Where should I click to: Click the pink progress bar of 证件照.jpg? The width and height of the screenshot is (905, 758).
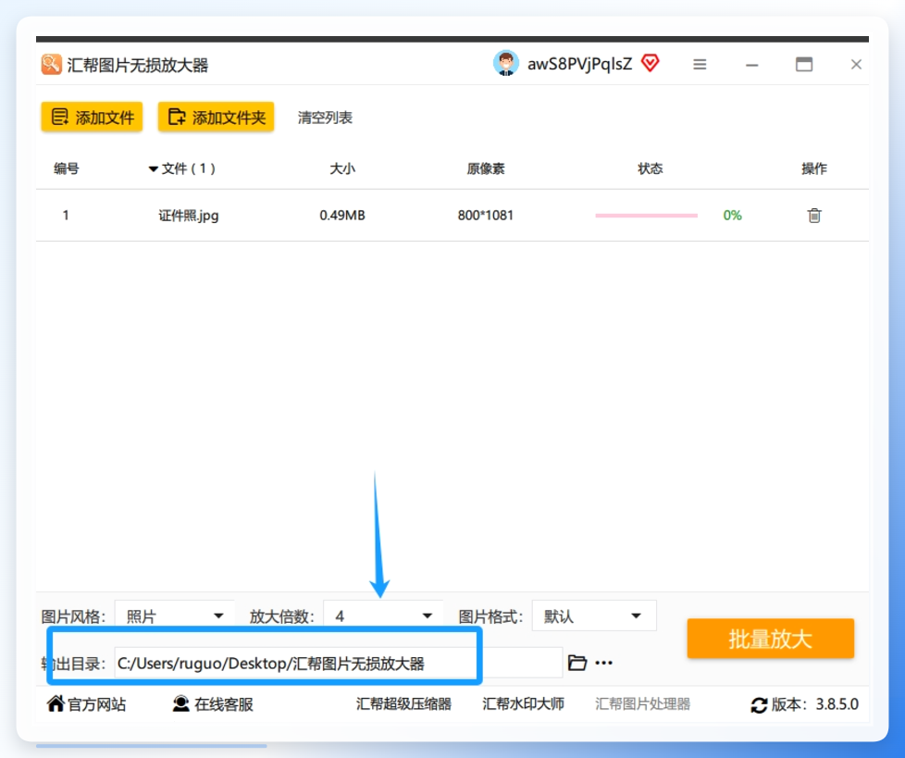[647, 216]
